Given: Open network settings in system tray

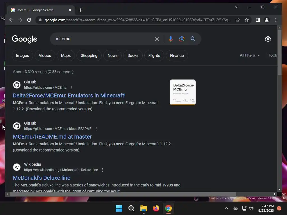Looking at the screenshot, I should (244, 208).
